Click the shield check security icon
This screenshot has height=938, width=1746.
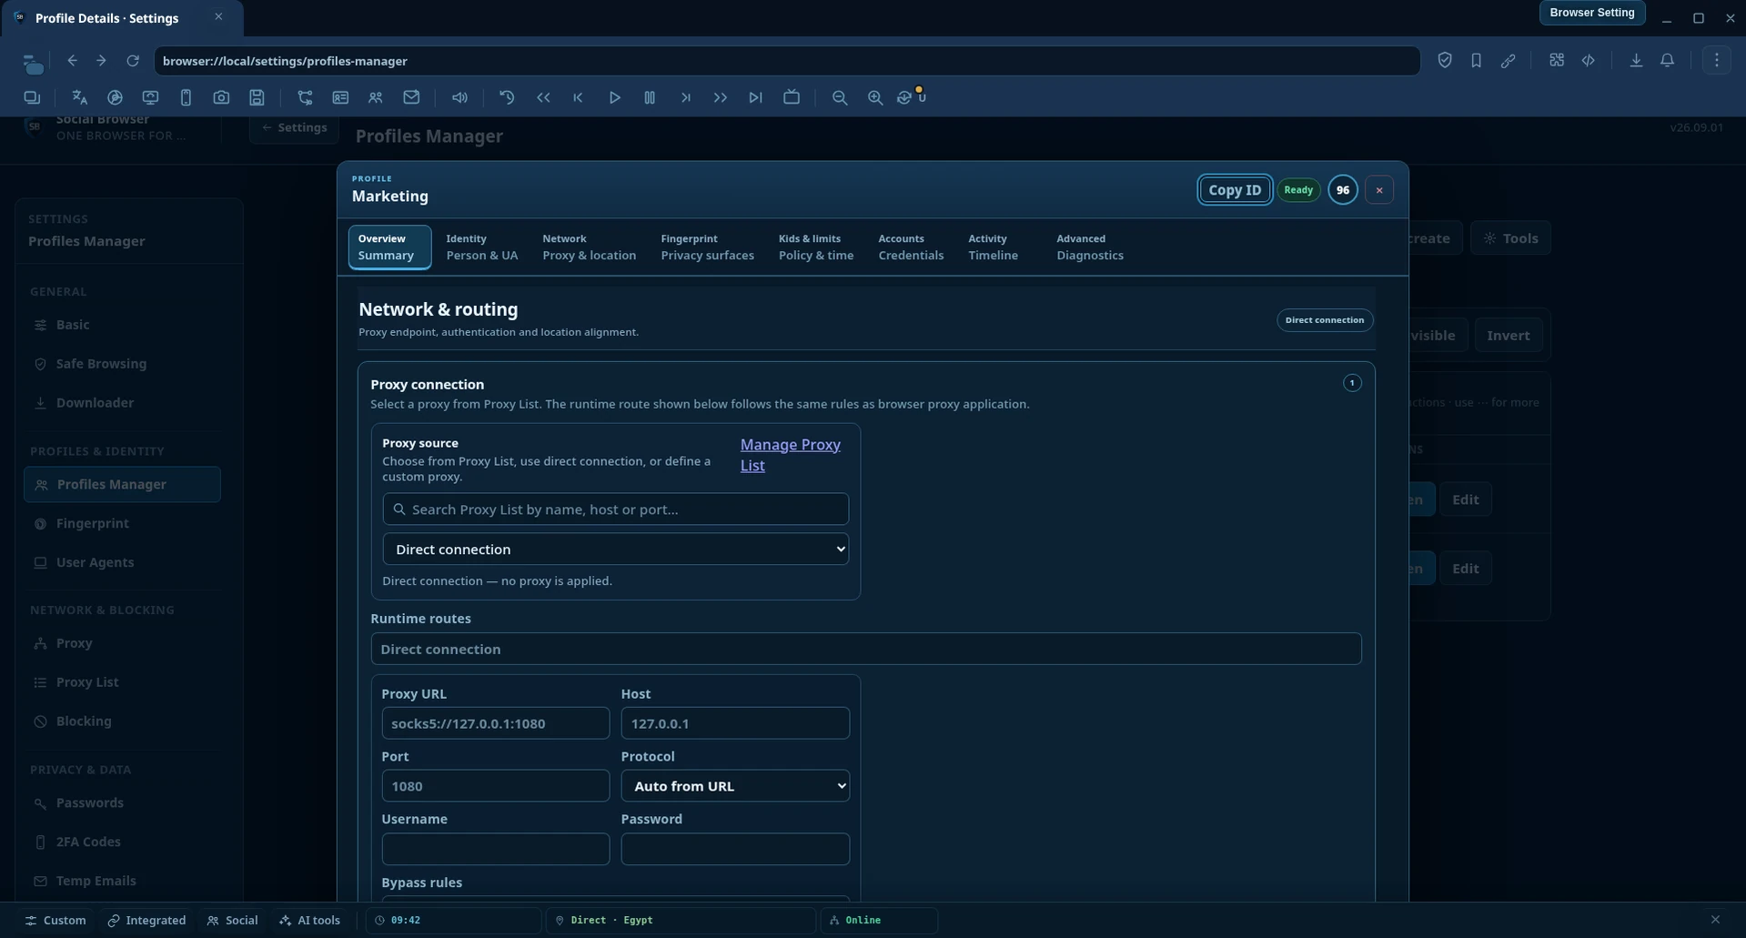[x=1445, y=60]
